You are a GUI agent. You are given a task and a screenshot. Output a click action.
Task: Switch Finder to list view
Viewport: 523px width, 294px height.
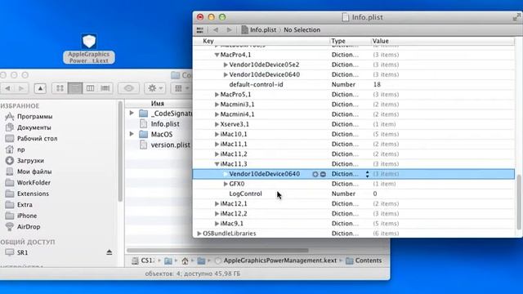click(75, 88)
